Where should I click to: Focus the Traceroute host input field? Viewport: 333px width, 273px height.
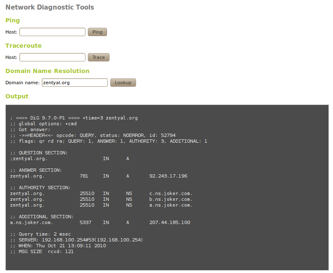tap(52, 57)
